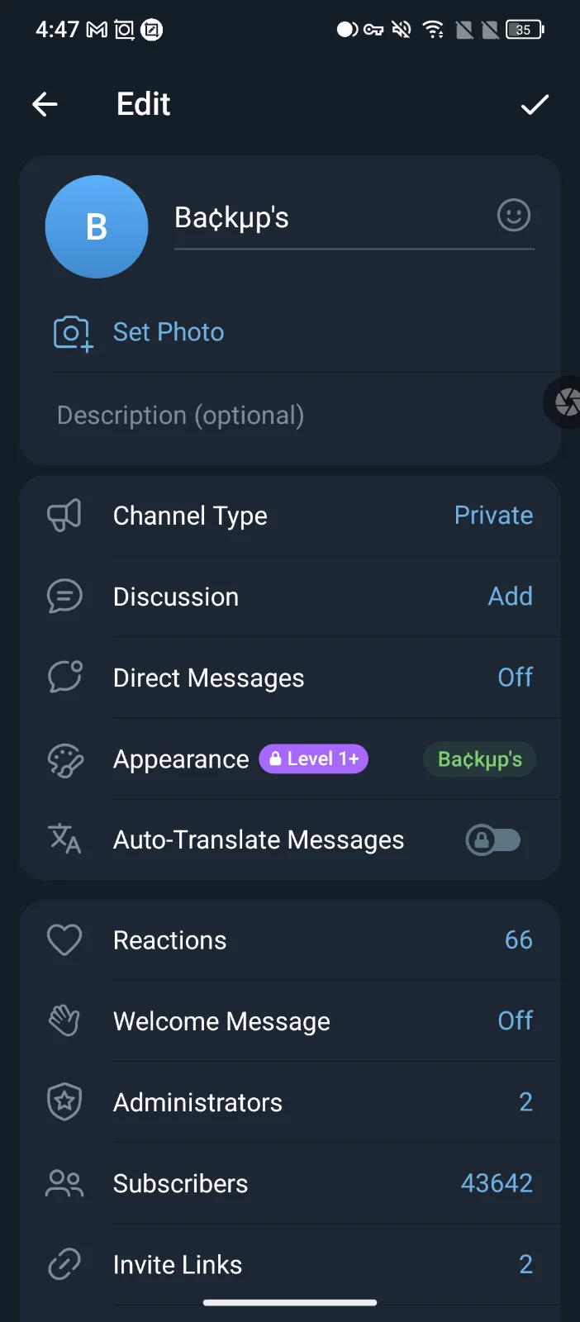Change Channel Type from Private
This screenshot has width=580, height=1322.
coord(290,516)
